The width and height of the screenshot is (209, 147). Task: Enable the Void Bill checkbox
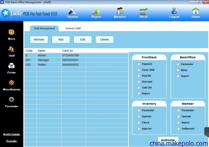pyautogui.click(x=139, y=76)
